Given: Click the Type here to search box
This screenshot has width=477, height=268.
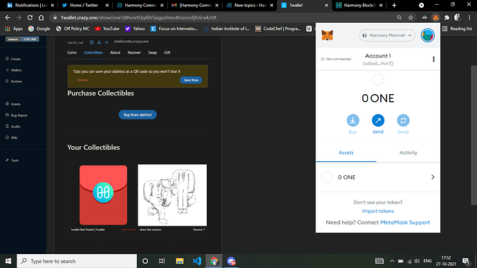Looking at the screenshot, I should click(77, 261).
